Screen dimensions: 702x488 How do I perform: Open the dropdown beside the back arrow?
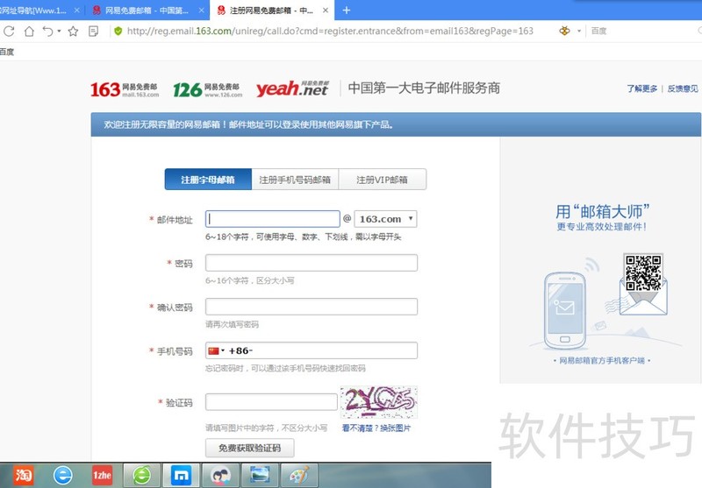point(59,31)
